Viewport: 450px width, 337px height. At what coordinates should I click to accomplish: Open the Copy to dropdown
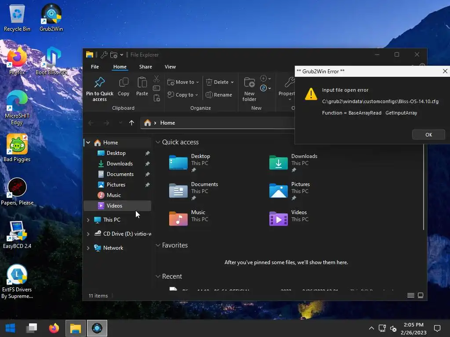point(183,95)
